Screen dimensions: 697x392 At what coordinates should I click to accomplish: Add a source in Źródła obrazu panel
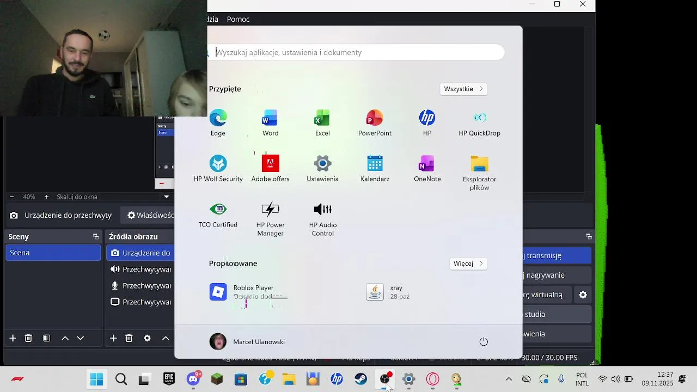(x=113, y=338)
